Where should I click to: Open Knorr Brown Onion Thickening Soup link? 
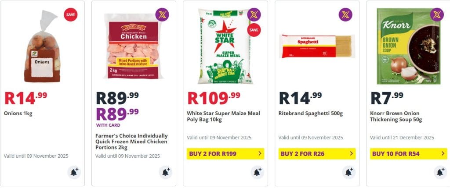point(396,117)
